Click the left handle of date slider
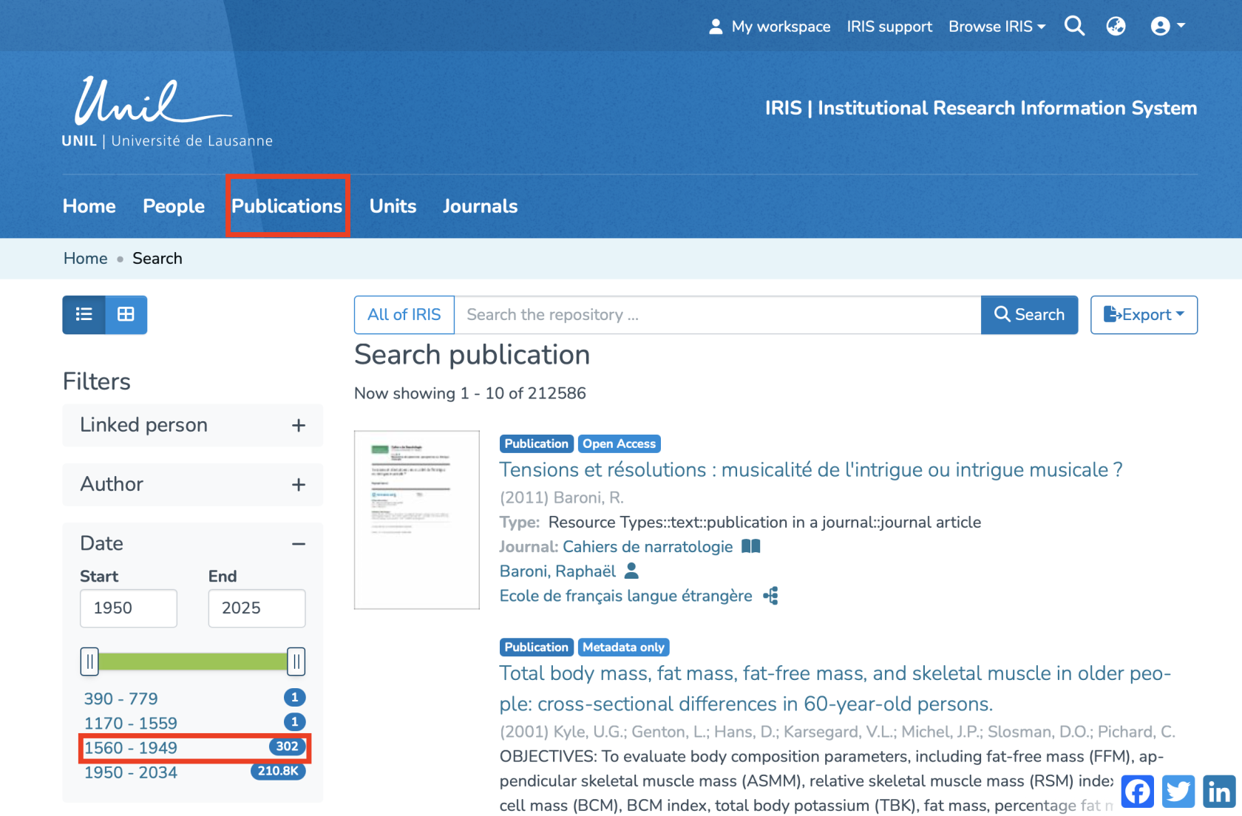The height and width of the screenshot is (816, 1242). pyautogui.click(x=89, y=662)
